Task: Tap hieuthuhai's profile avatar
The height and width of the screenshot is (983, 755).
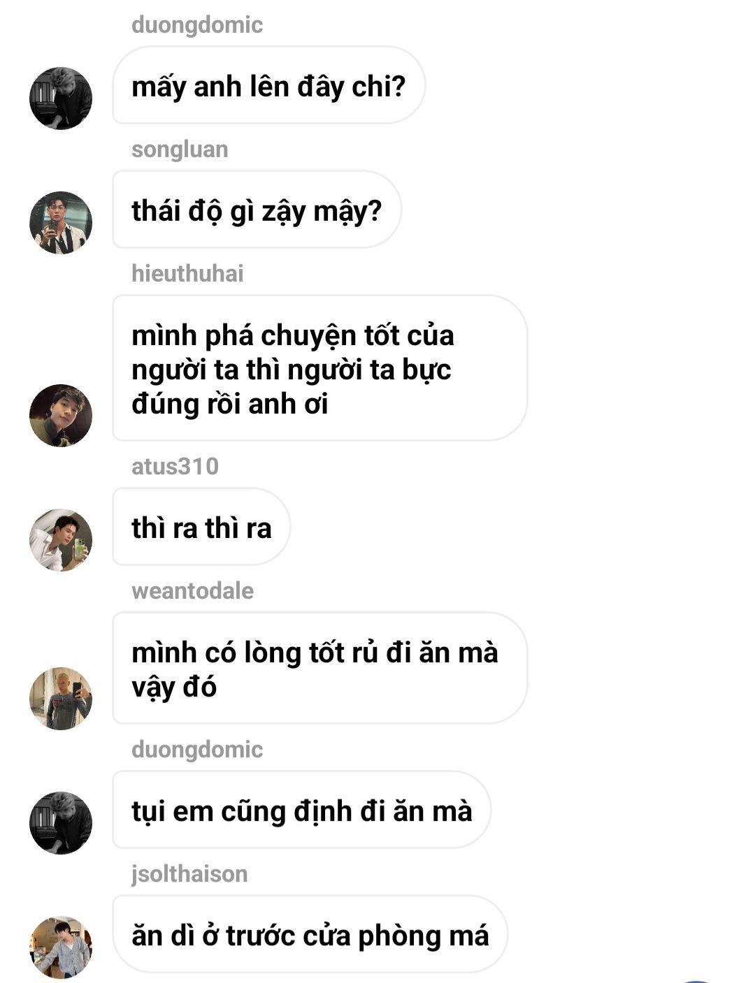Action: [61, 415]
